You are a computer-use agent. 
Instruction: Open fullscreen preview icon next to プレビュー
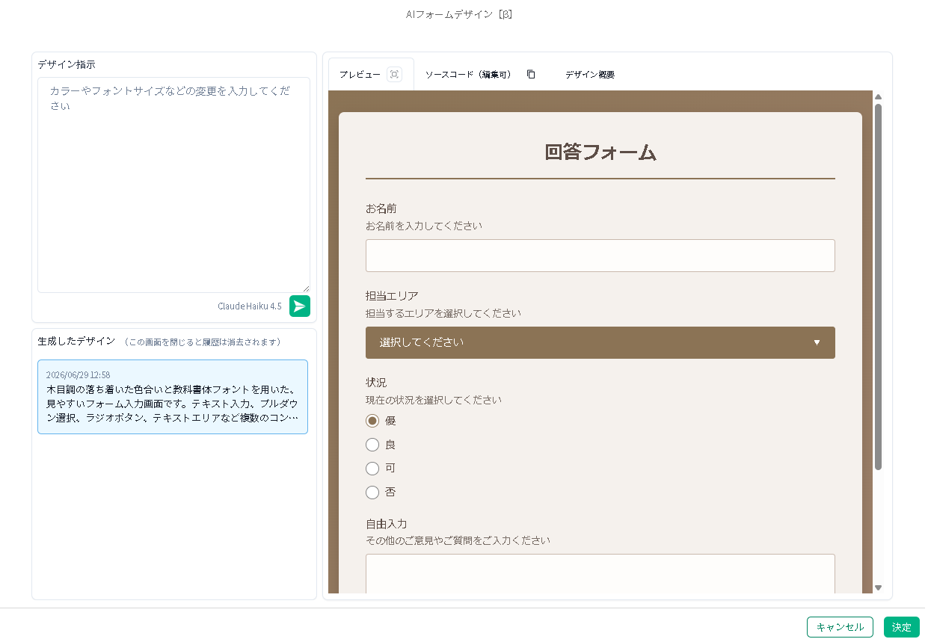tap(395, 75)
